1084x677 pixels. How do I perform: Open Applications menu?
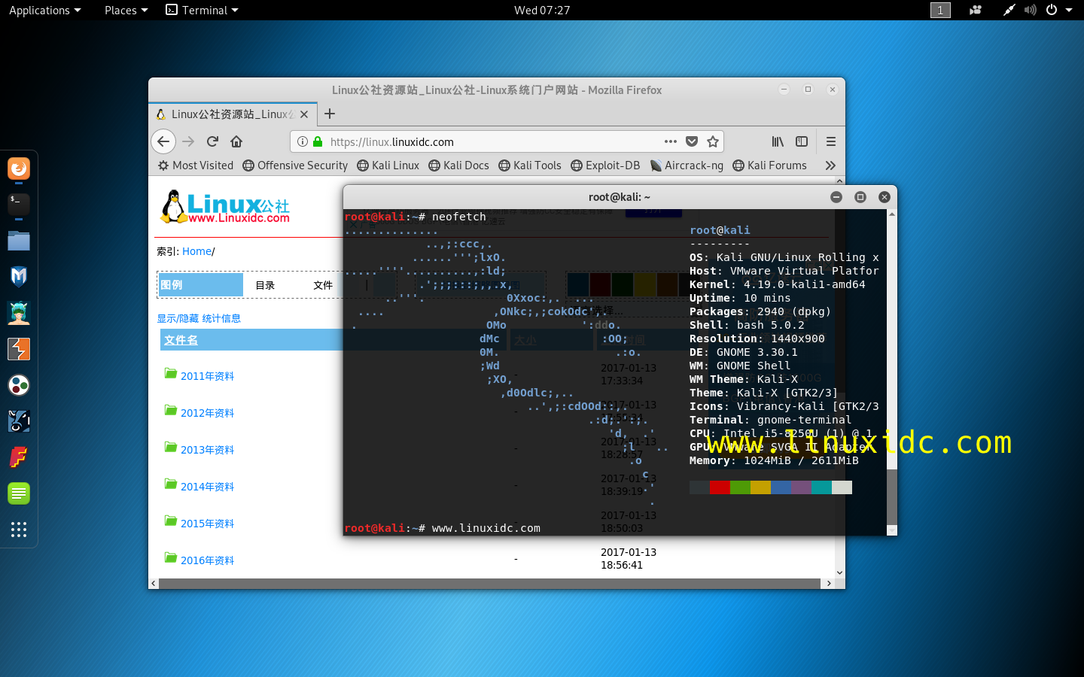tap(45, 10)
